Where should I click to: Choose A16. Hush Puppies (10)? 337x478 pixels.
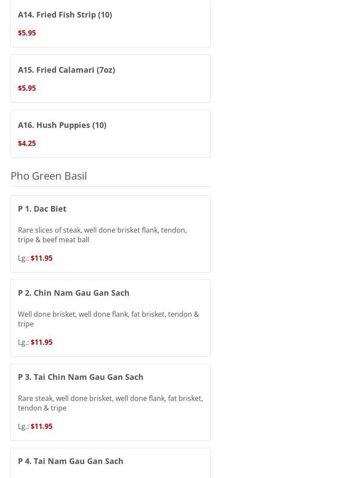pos(62,125)
